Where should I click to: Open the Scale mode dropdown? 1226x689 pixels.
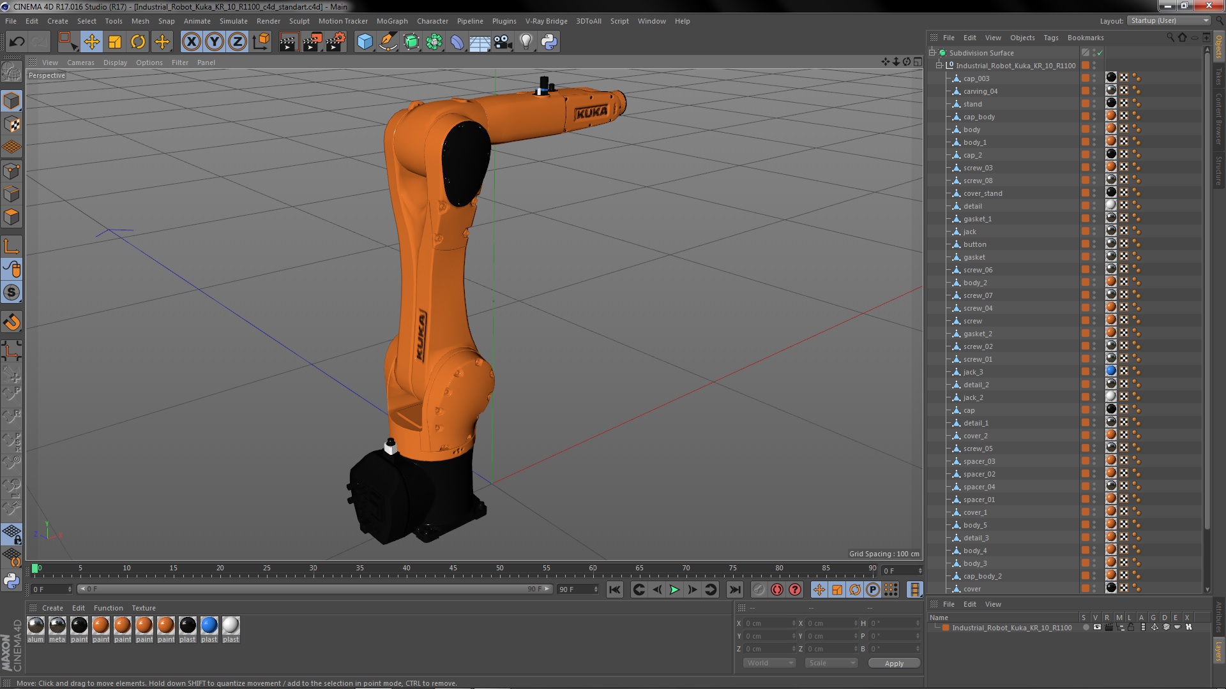(831, 663)
